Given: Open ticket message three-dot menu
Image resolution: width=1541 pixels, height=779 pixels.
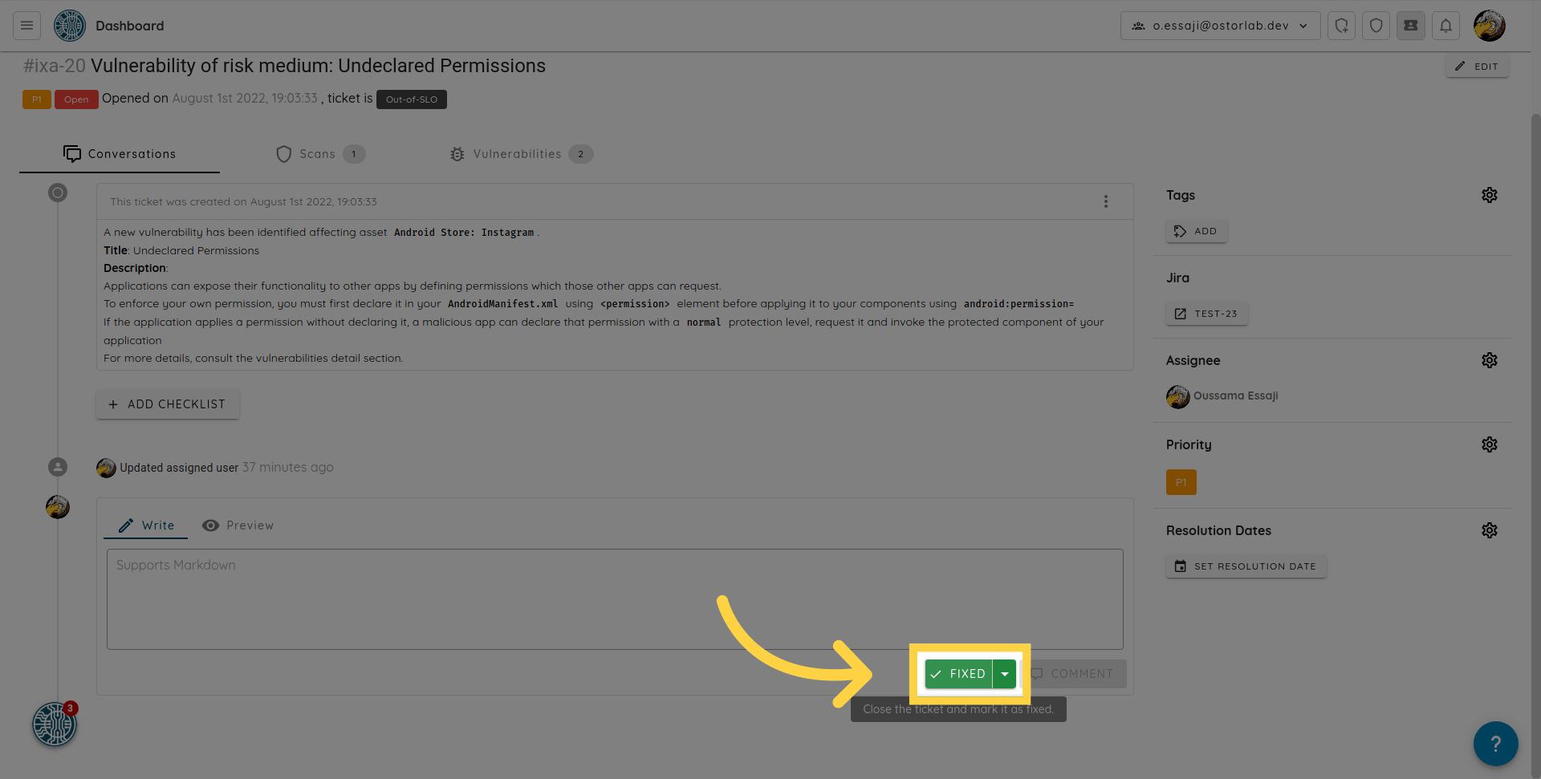Looking at the screenshot, I should (x=1105, y=201).
